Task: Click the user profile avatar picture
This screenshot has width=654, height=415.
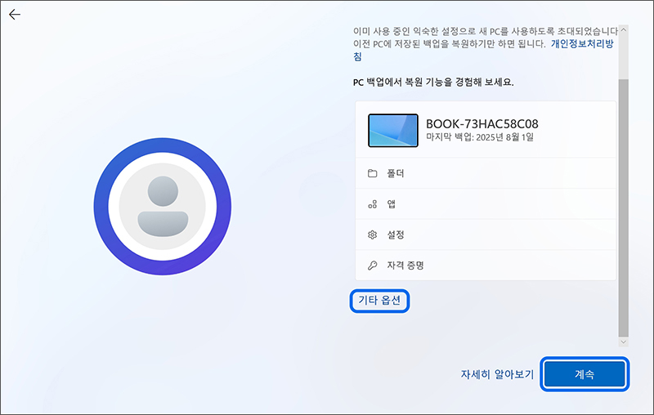Action: click(163, 207)
